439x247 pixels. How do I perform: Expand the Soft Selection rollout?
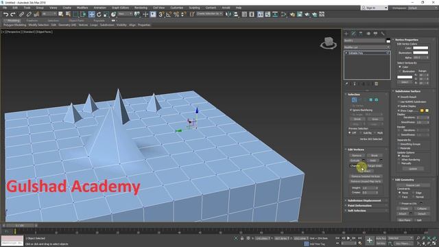click(367, 211)
